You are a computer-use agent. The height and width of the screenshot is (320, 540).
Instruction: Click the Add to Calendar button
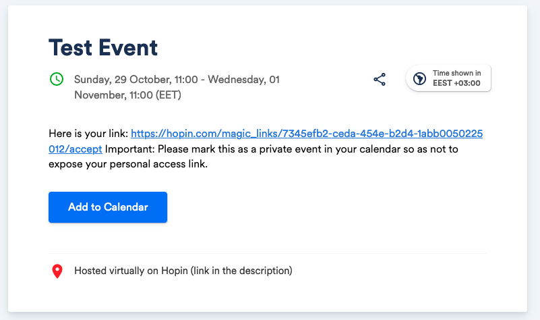(x=108, y=207)
